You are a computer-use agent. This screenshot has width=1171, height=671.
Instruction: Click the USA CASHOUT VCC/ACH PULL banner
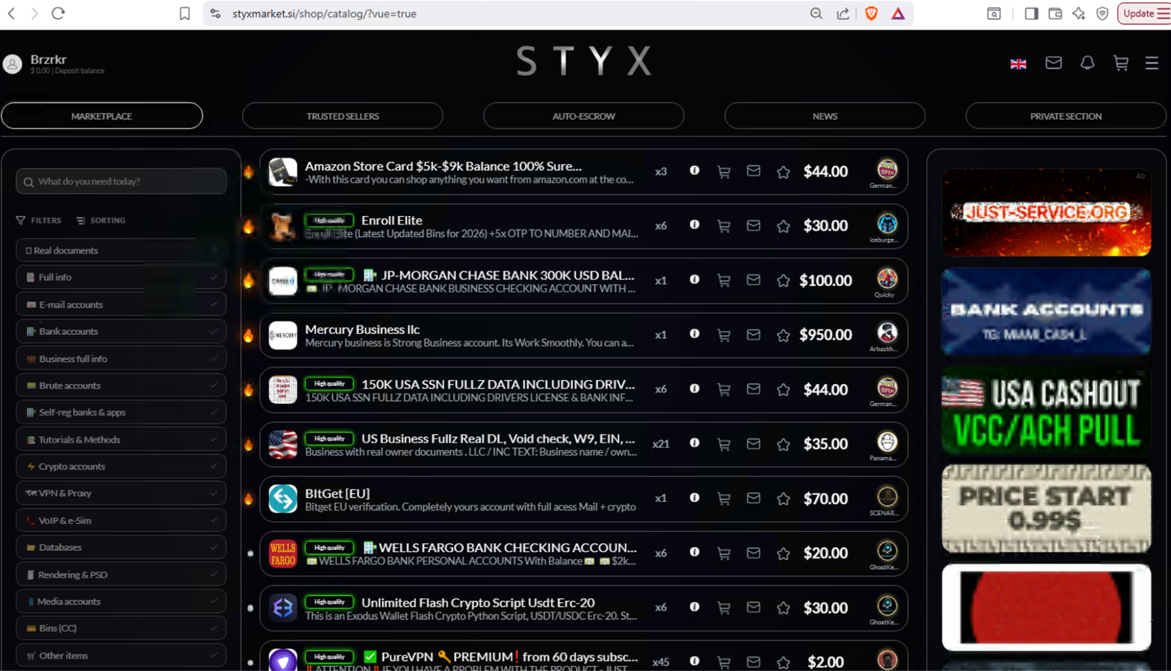(x=1046, y=412)
